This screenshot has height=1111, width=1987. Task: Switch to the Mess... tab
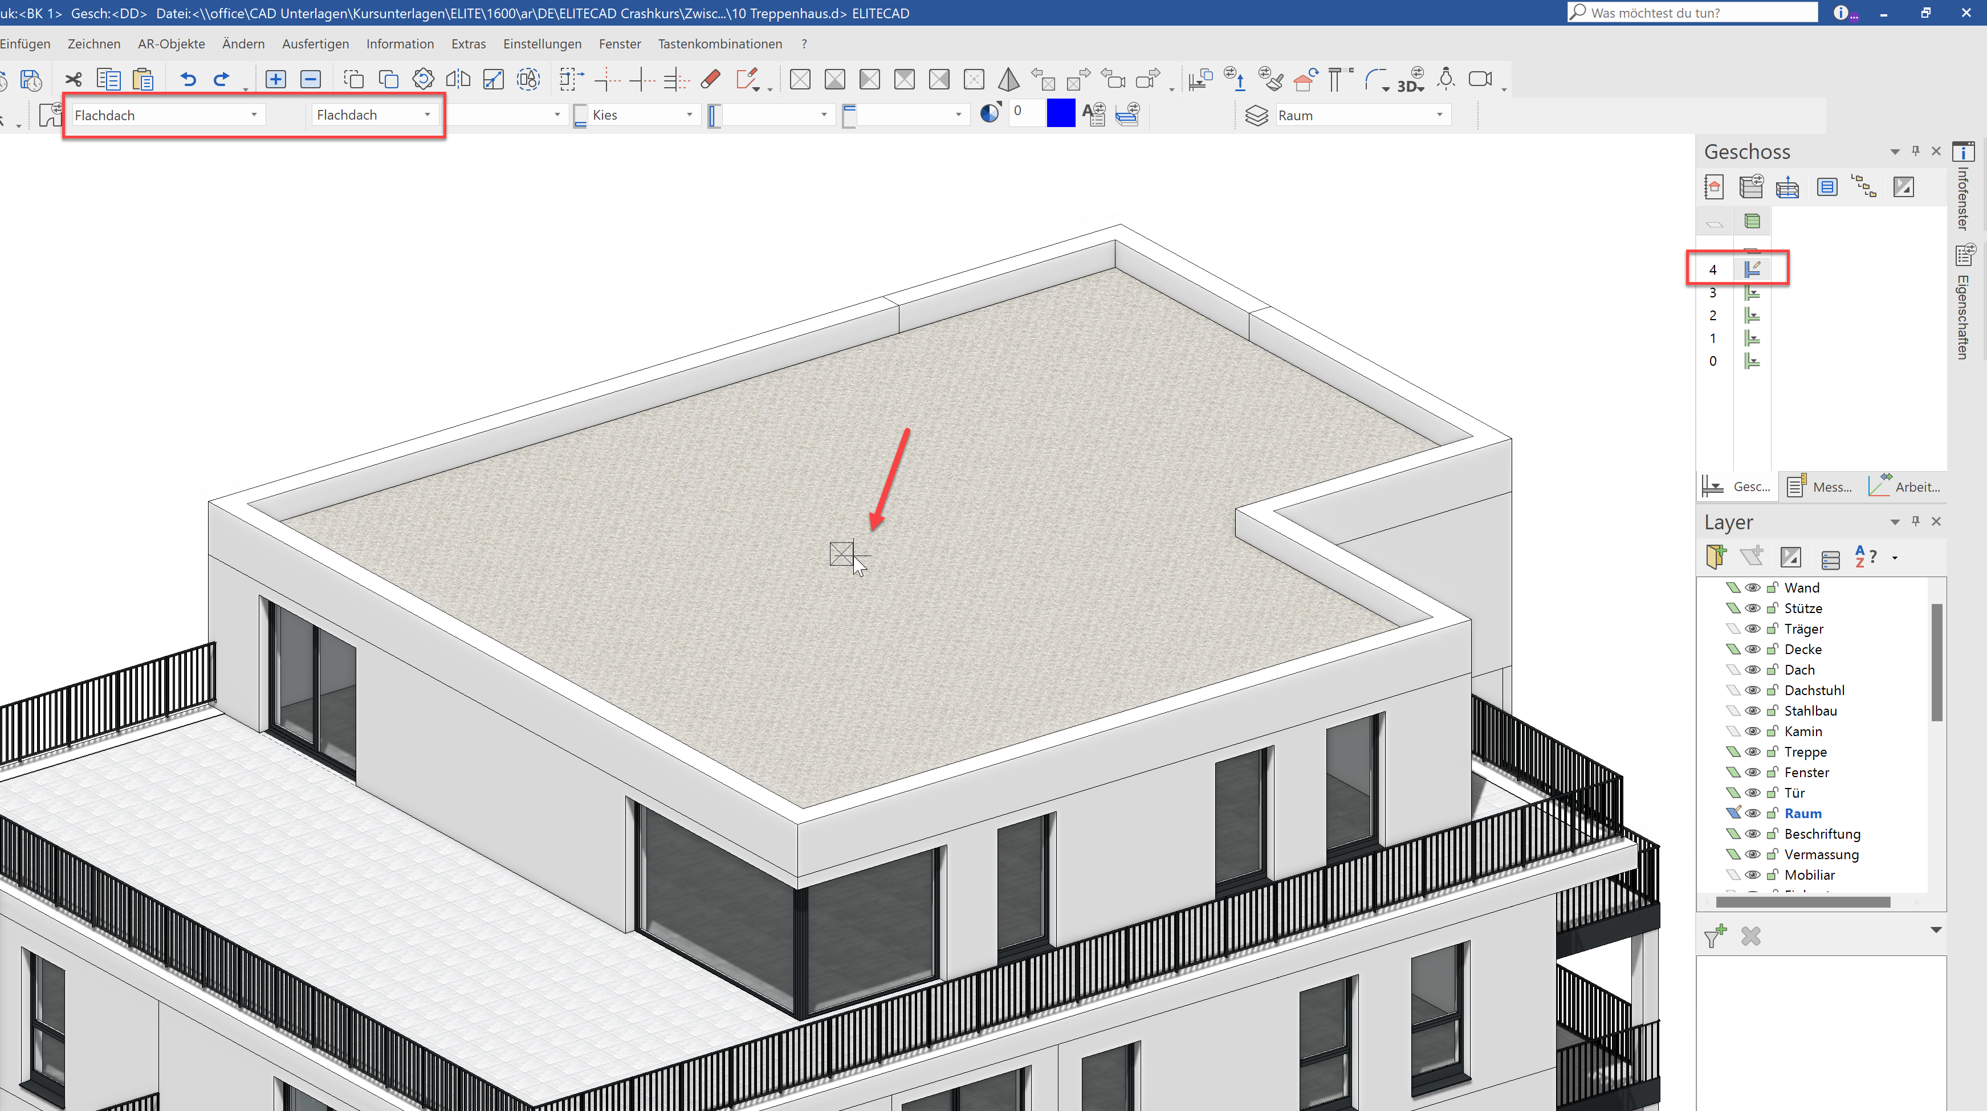1819,487
